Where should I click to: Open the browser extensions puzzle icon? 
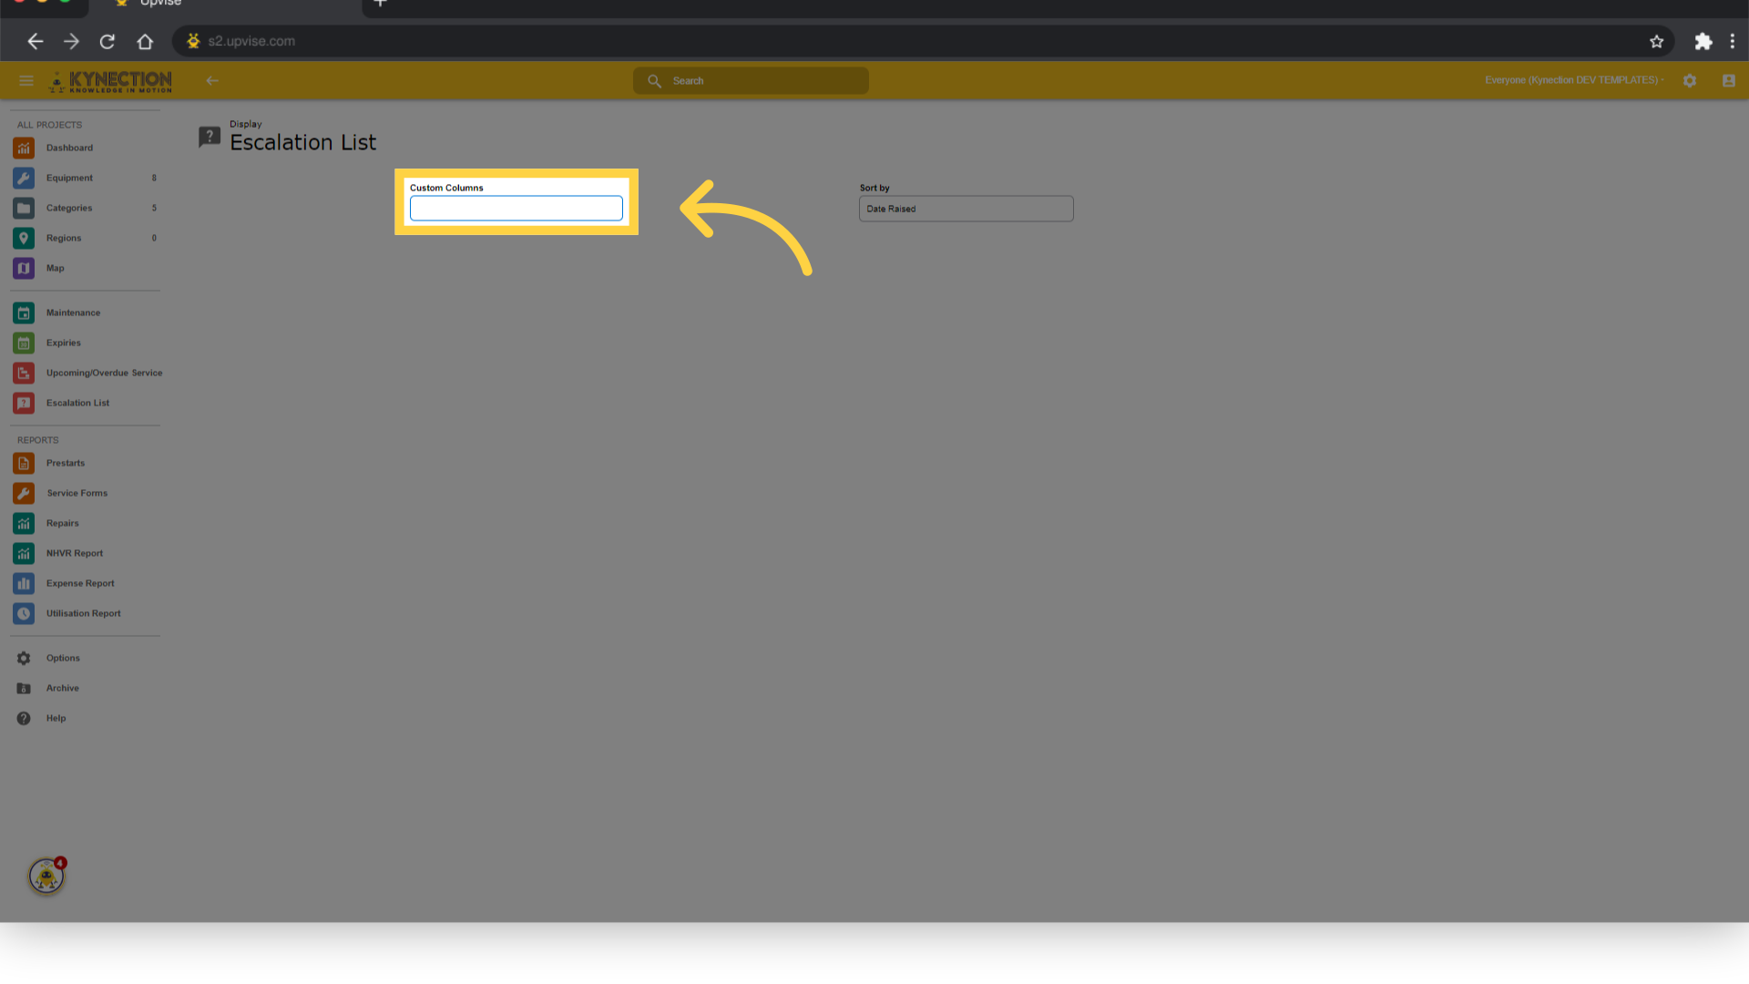click(1703, 41)
